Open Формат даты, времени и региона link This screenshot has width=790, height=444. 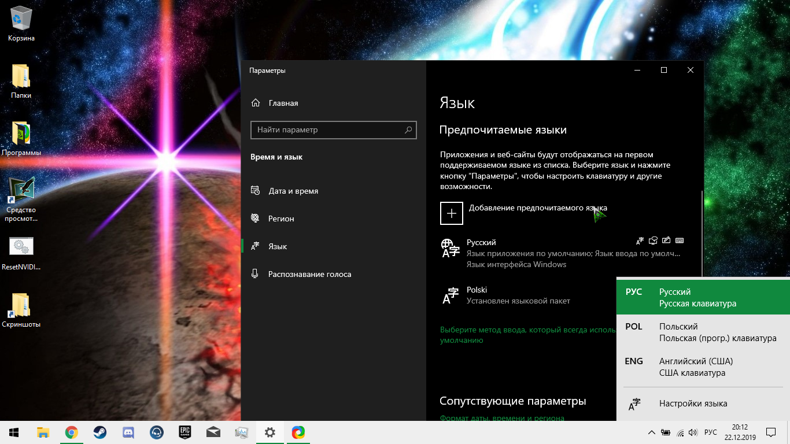click(502, 418)
